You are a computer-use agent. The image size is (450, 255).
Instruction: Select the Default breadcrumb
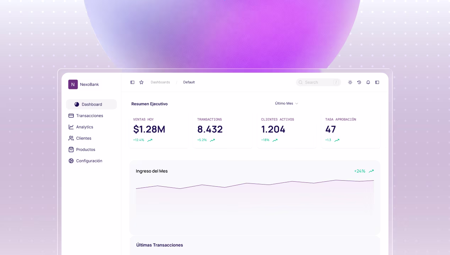point(189,82)
